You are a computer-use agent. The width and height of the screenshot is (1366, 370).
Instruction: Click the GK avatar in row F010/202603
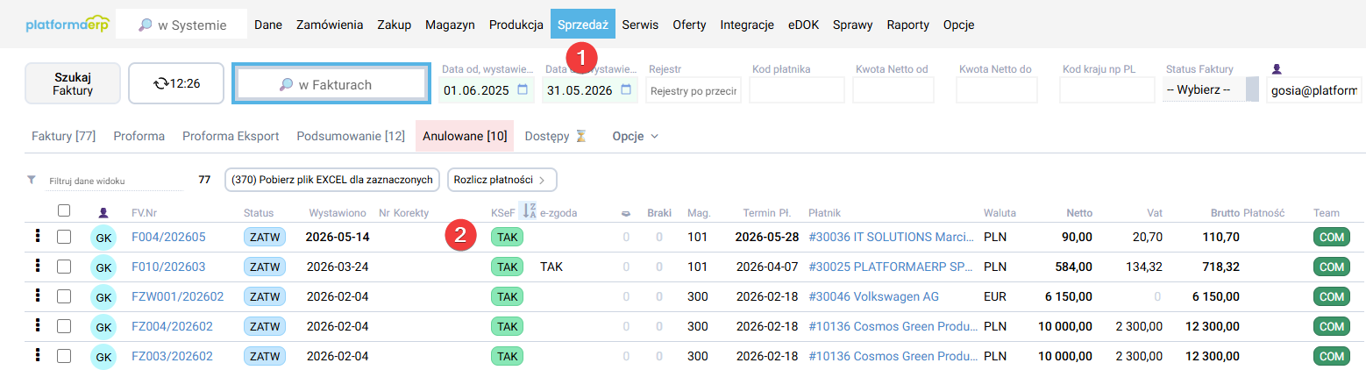(x=103, y=267)
